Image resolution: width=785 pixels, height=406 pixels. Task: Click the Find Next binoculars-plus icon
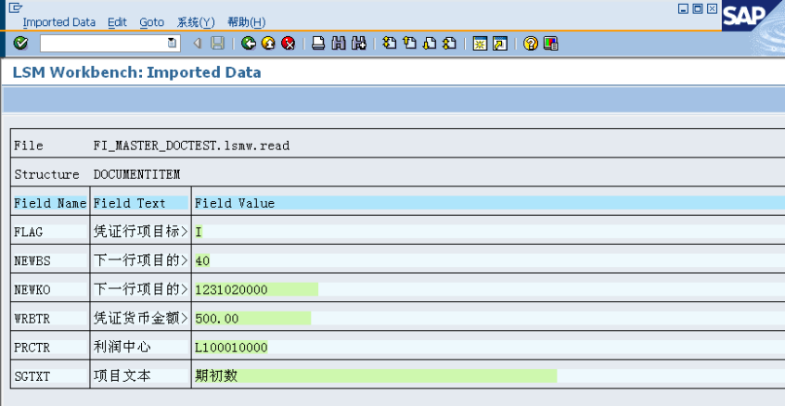pos(359,44)
